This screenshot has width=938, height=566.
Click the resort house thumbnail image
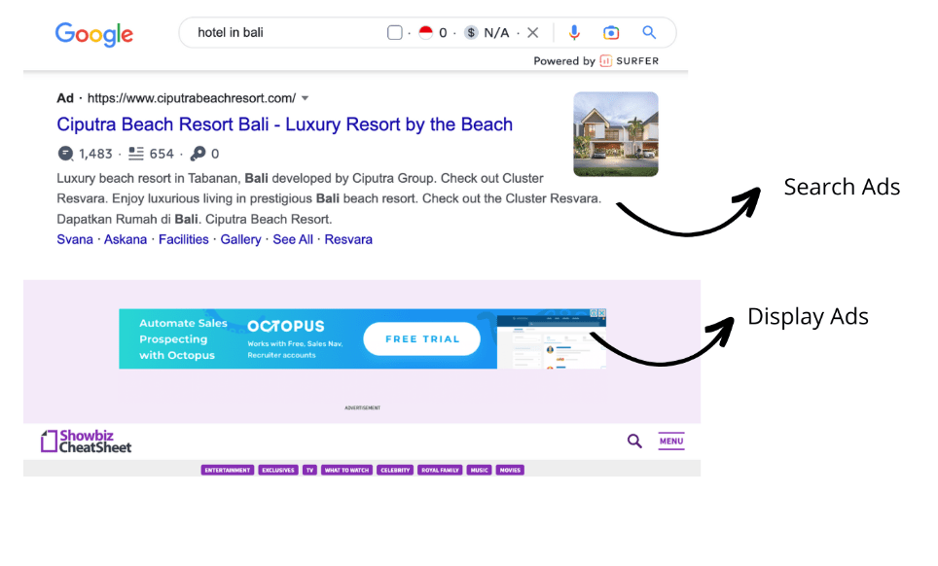coord(616,134)
